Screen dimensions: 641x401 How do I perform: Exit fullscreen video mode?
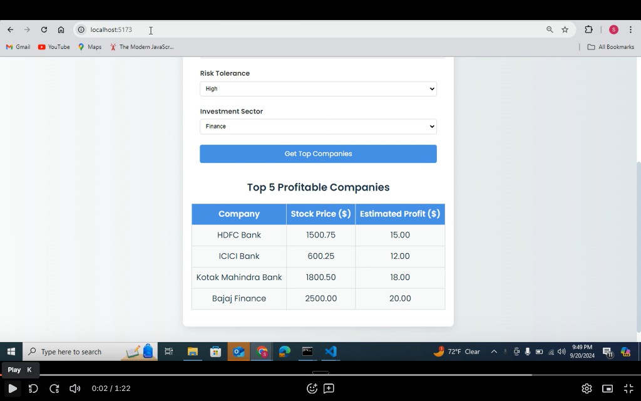click(628, 388)
